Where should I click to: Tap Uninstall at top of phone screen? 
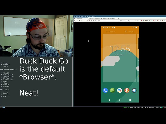pos(130,32)
